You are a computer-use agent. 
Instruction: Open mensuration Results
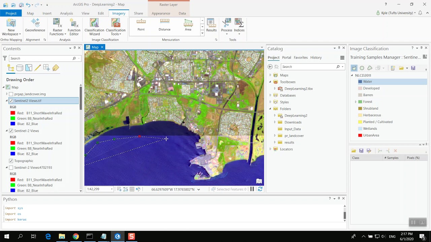point(211,26)
